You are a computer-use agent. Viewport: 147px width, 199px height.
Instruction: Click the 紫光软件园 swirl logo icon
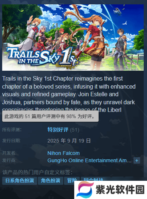click(85, 190)
